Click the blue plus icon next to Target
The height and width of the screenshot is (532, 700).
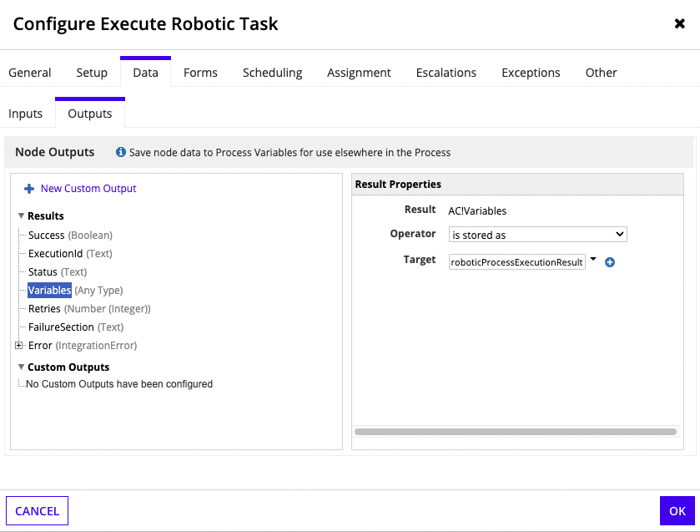click(x=609, y=262)
